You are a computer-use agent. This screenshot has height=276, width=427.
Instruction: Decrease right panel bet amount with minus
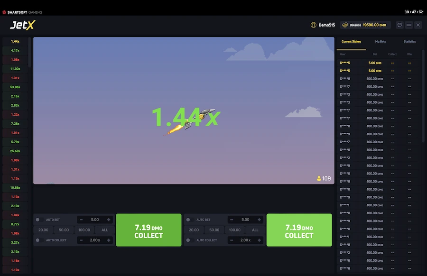tap(232, 220)
